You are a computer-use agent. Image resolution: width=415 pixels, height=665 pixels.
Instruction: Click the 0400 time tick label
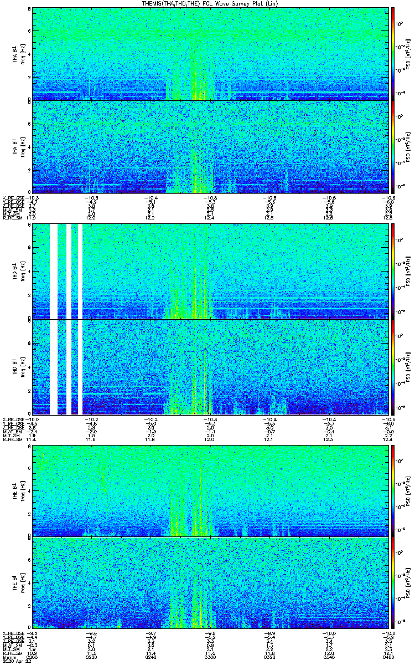[388, 657]
